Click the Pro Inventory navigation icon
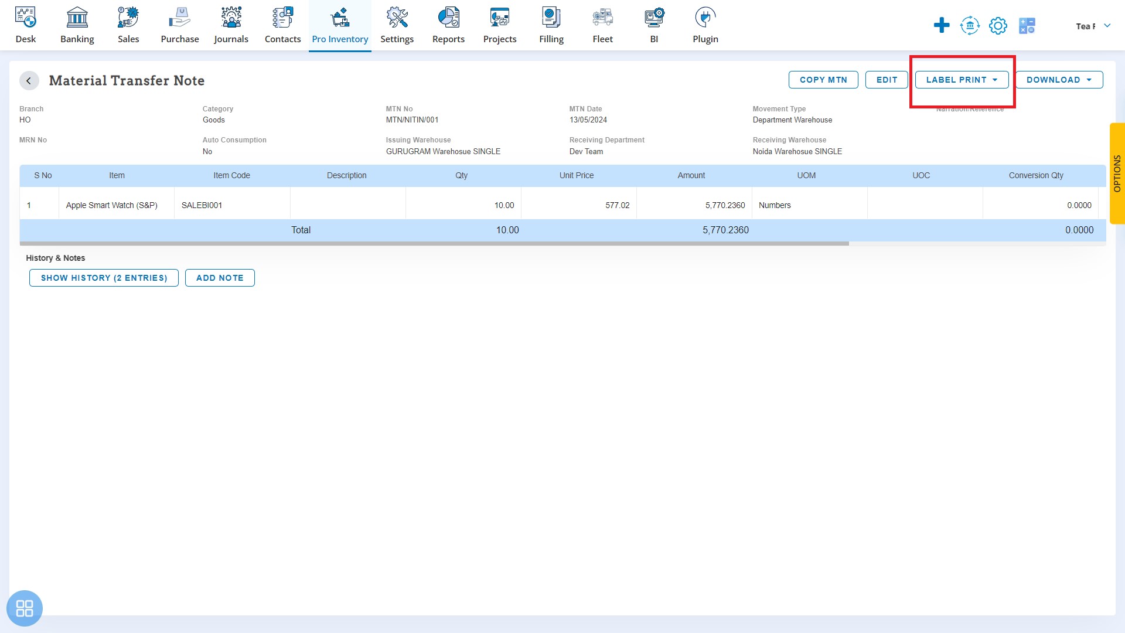 coord(340,17)
